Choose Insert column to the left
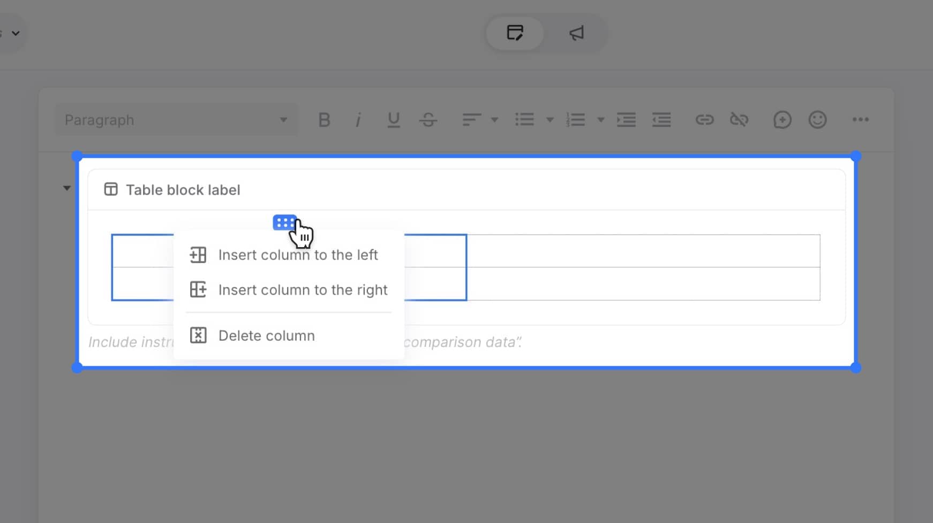 tap(289, 255)
